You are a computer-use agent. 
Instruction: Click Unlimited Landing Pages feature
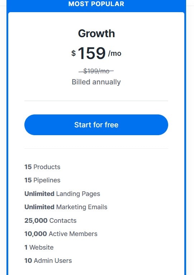62,194
